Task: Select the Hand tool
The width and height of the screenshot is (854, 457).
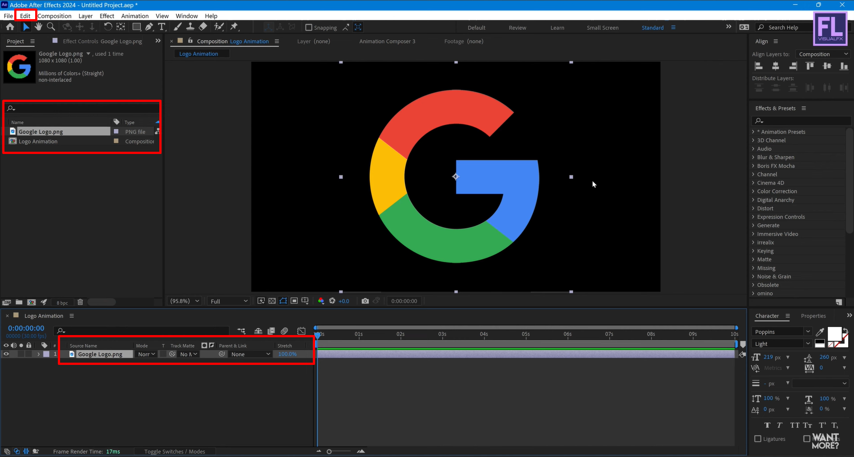Action: coord(38,27)
